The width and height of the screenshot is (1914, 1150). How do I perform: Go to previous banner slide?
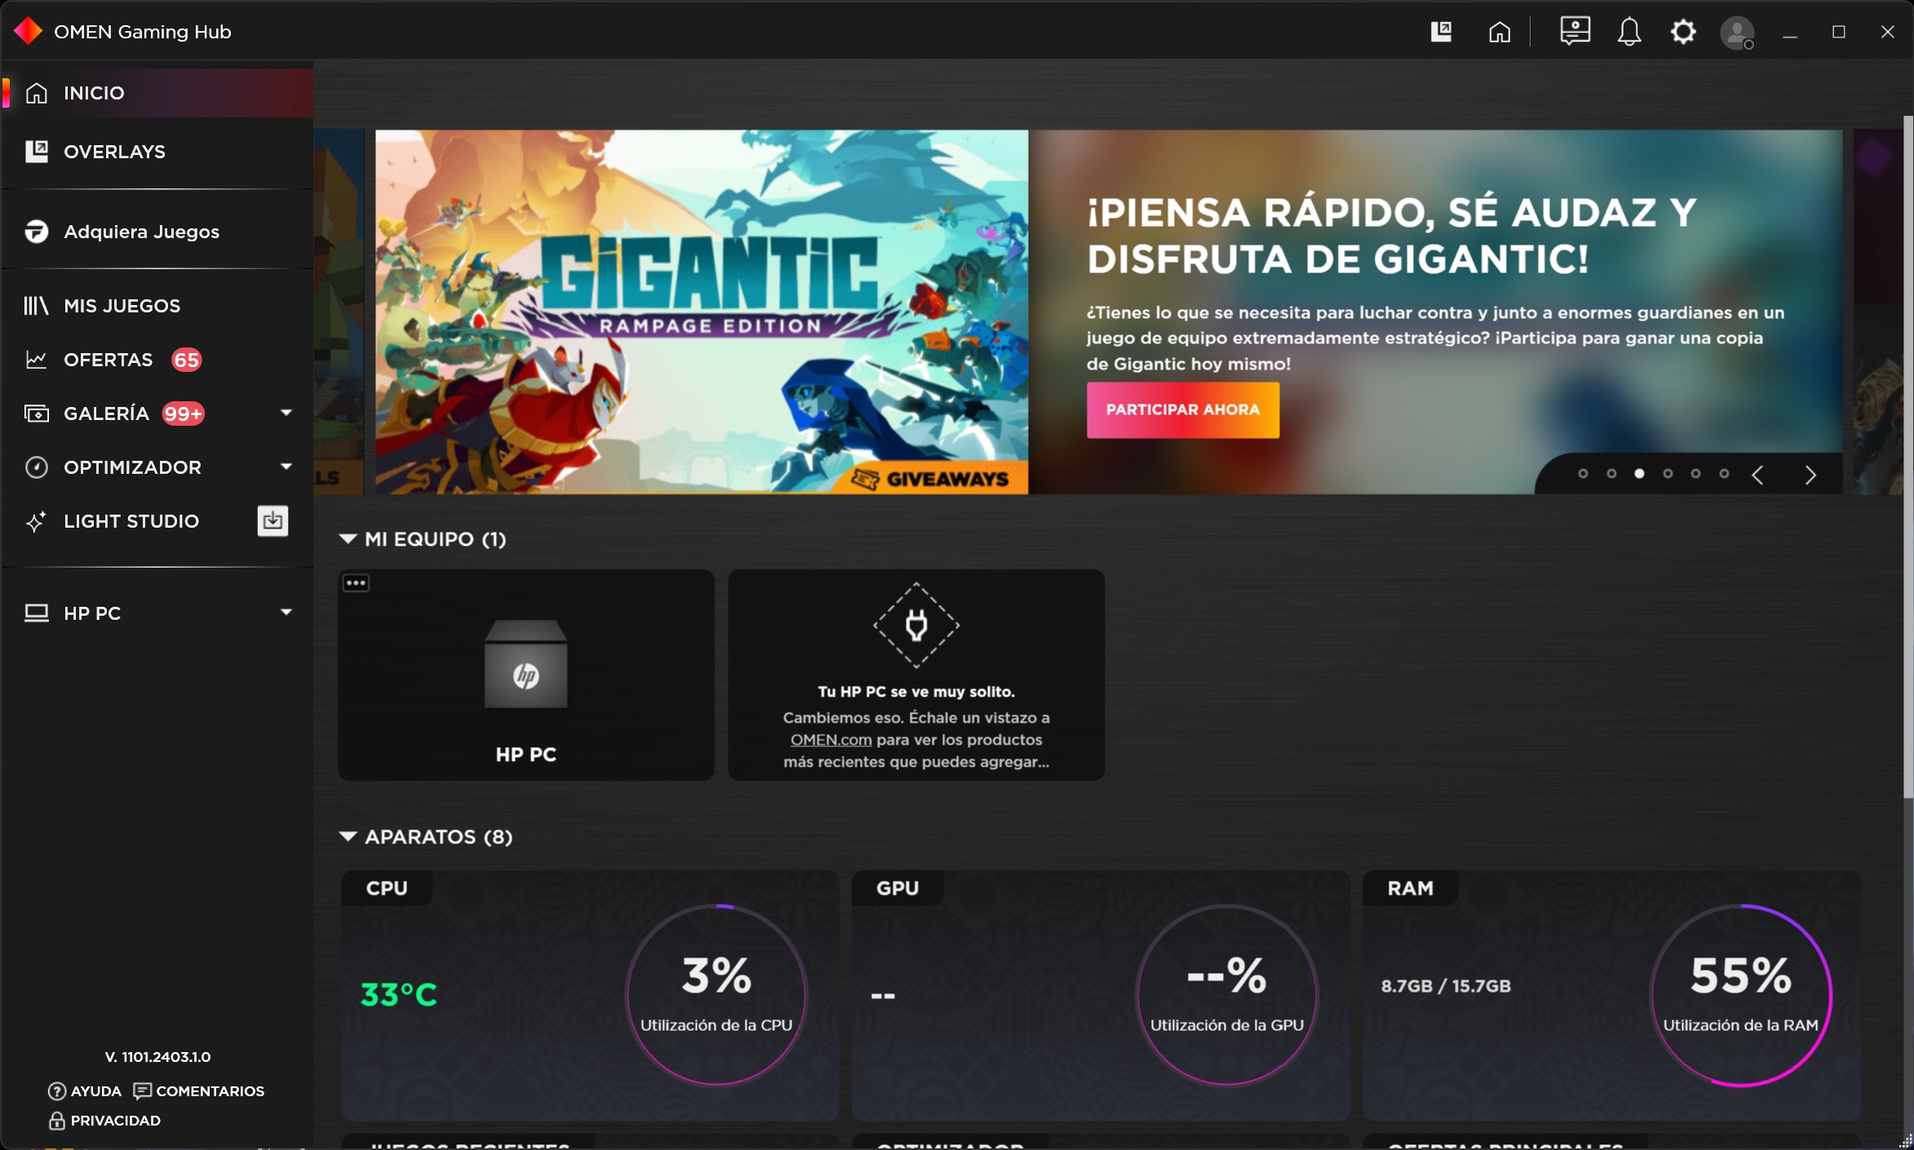(1758, 475)
